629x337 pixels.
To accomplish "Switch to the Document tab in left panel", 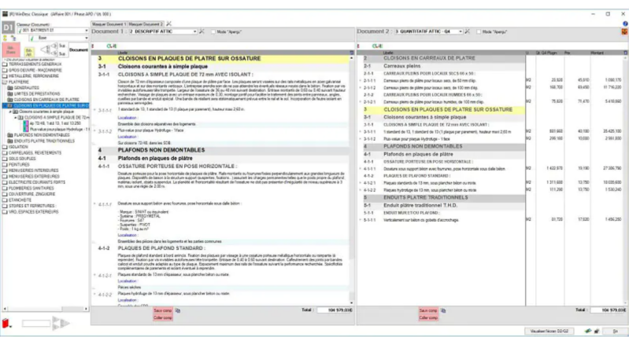I will tap(79, 49).
